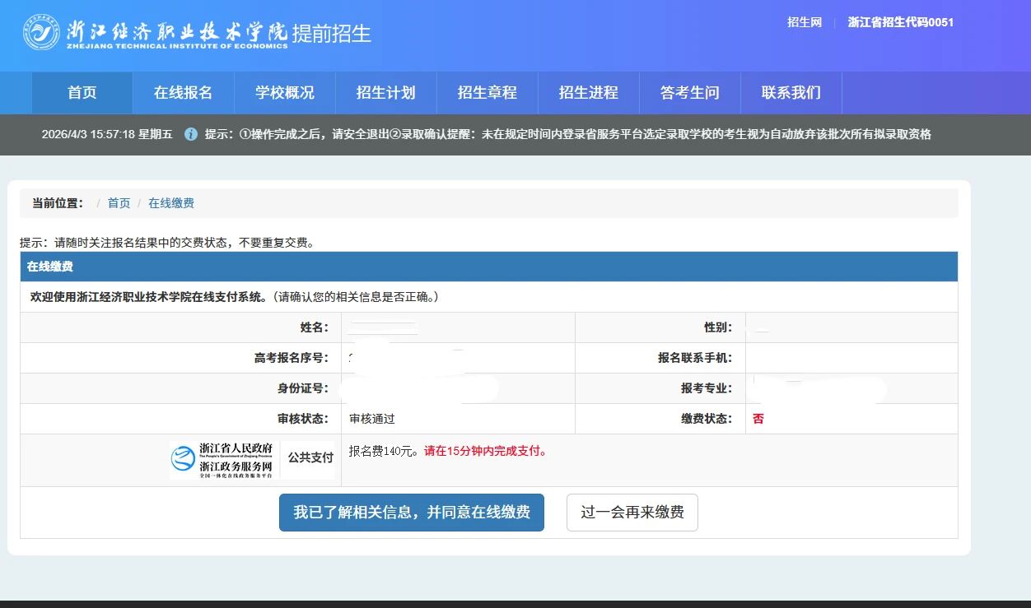View 招生进程 in the navigation bar
The height and width of the screenshot is (608, 1031).
[588, 93]
